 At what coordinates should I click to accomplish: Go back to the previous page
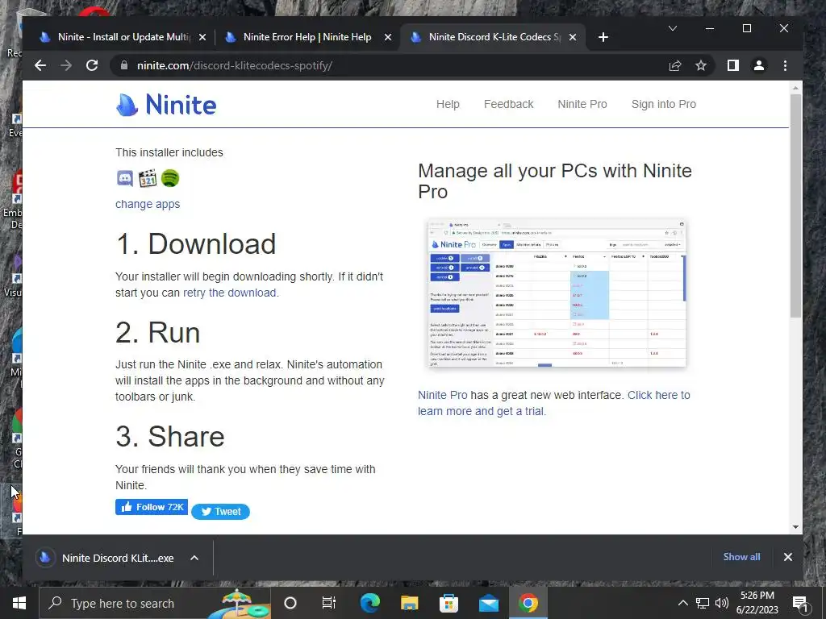(40, 65)
